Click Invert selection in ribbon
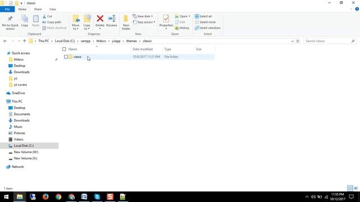This screenshot has width=360, height=202. pos(208,28)
